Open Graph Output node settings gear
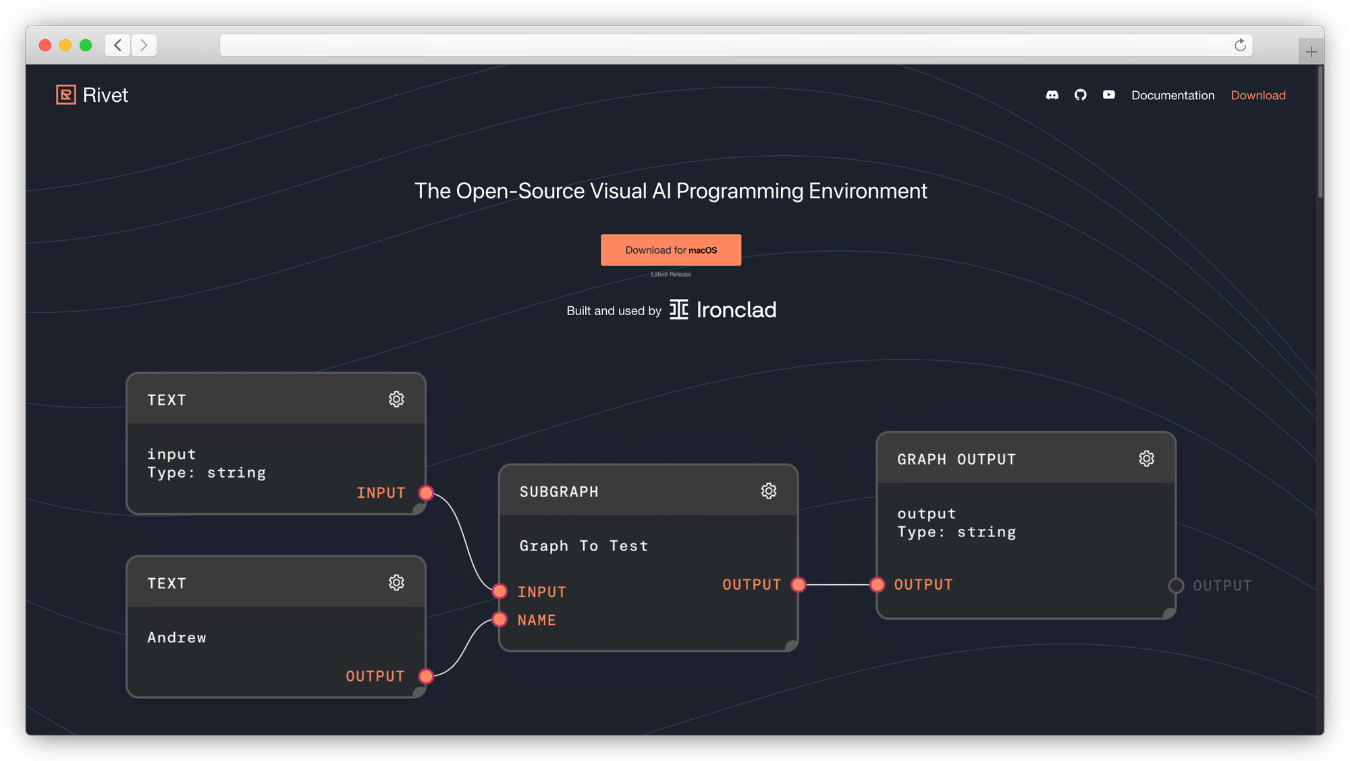Viewport: 1350px width, 761px height. (x=1146, y=459)
